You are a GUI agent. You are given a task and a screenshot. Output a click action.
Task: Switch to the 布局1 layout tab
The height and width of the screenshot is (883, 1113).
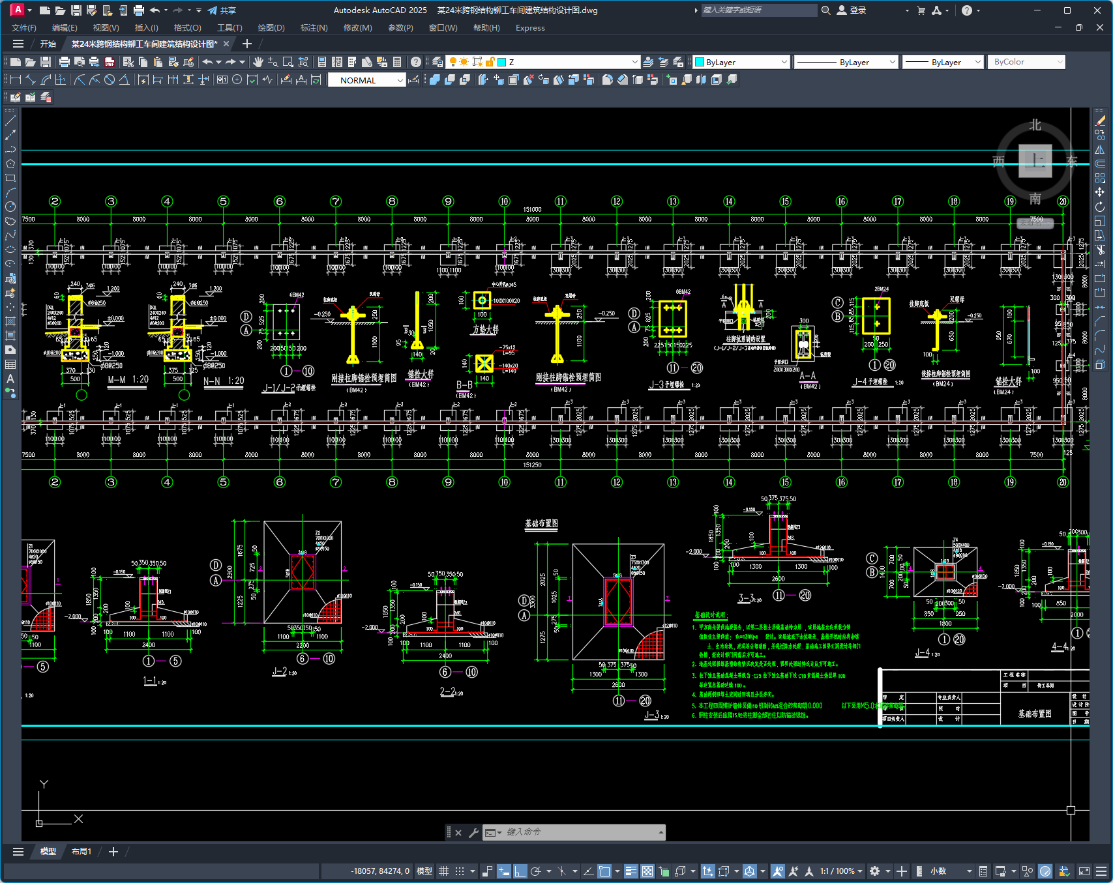click(x=82, y=852)
